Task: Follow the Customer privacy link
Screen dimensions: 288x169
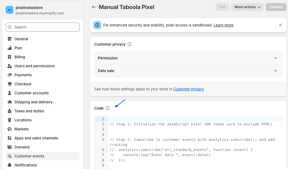Action: [189, 89]
